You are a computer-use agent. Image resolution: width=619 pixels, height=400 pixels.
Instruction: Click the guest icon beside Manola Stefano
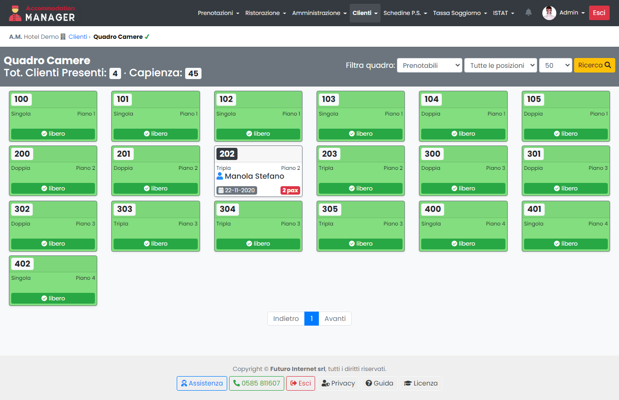[220, 176]
